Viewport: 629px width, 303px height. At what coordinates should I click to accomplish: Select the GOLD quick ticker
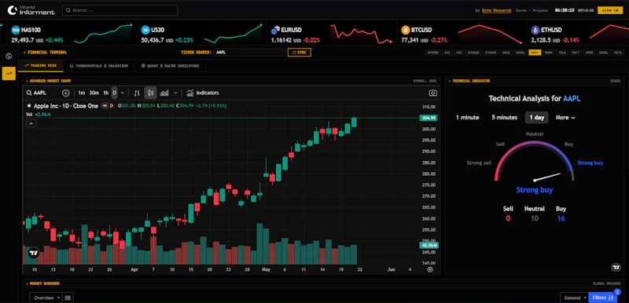pos(506,53)
